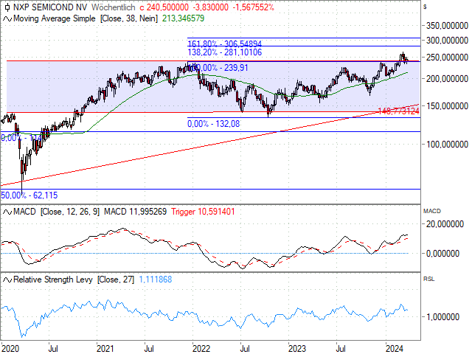Click the 2021 label on the time axis
The width and height of the screenshot is (472, 354).
(105, 349)
